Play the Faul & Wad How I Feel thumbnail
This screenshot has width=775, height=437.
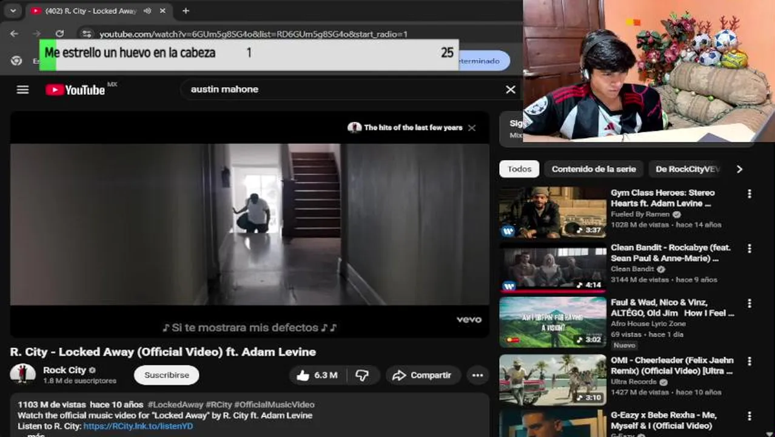tap(552, 322)
